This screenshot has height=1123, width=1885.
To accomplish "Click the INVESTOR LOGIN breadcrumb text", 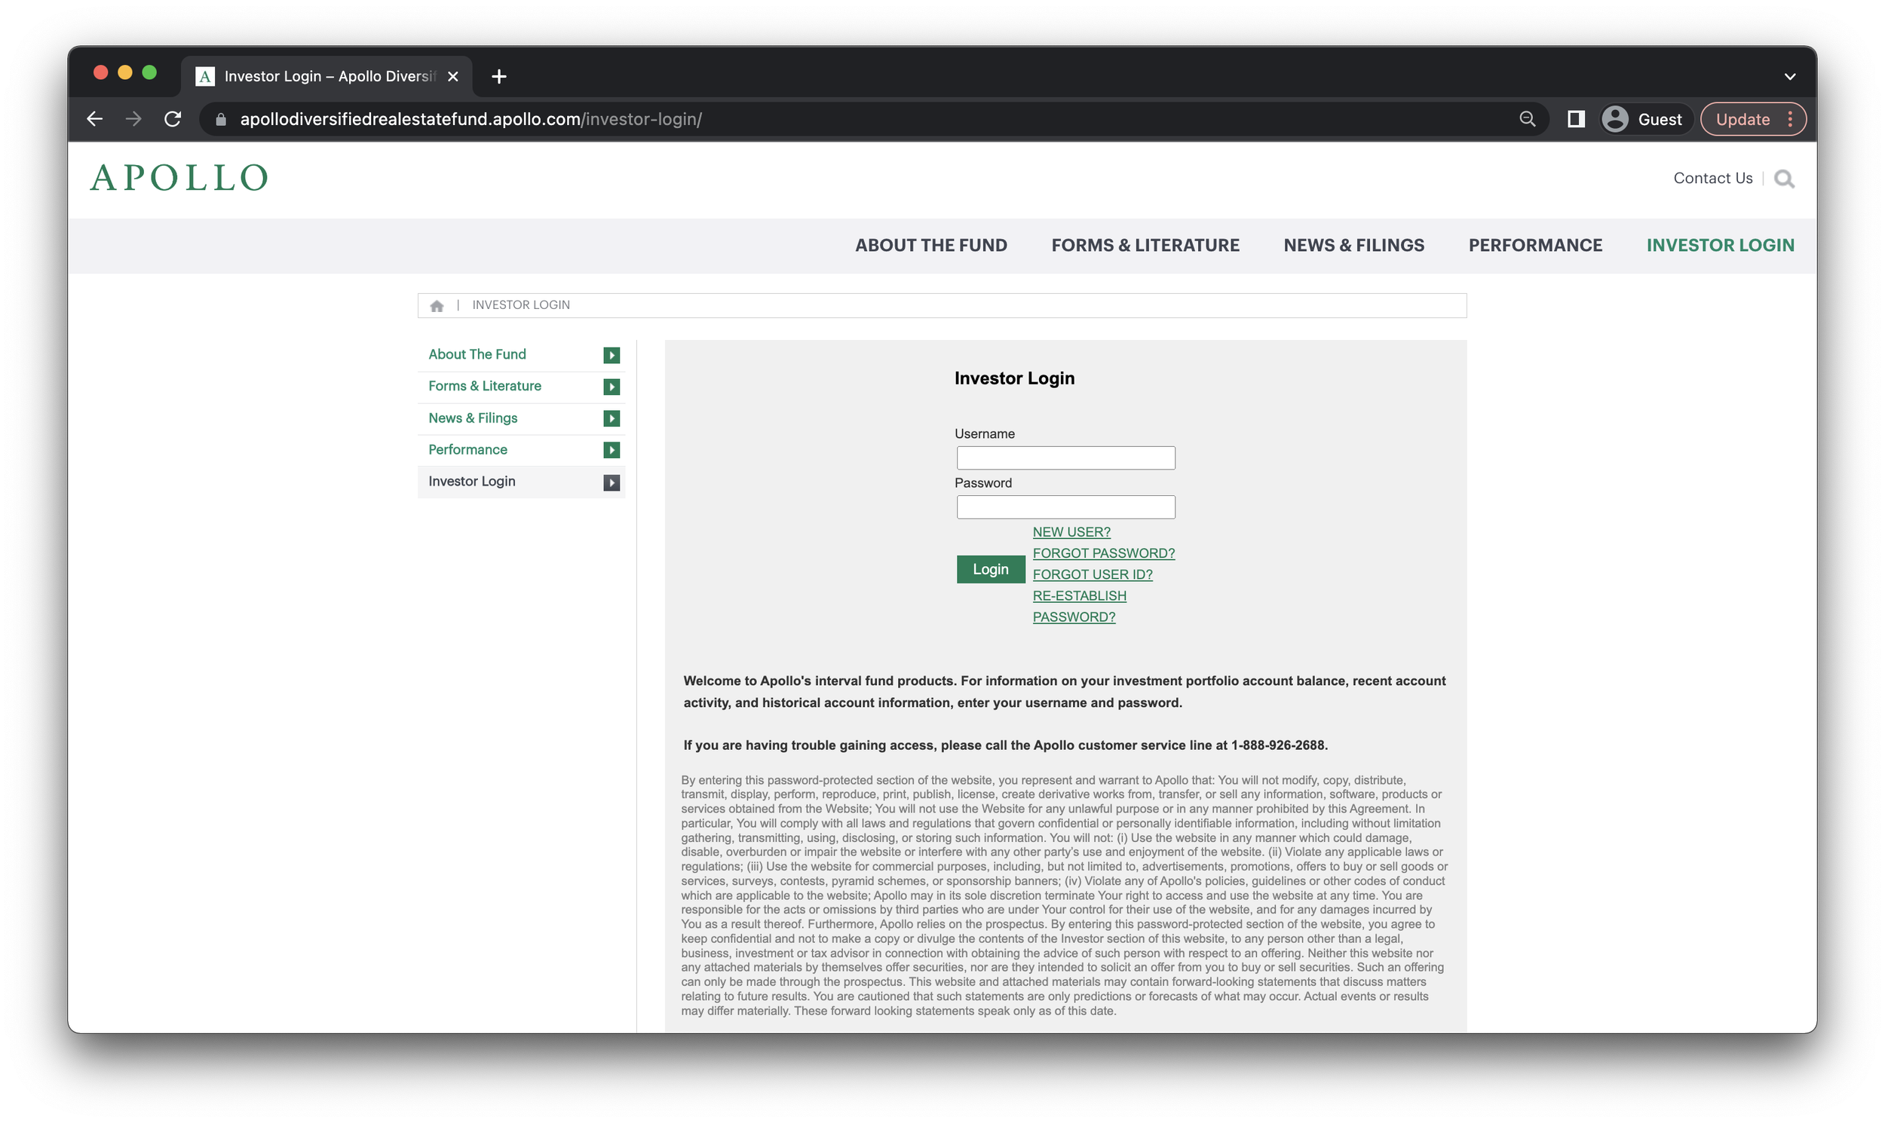I will (521, 305).
